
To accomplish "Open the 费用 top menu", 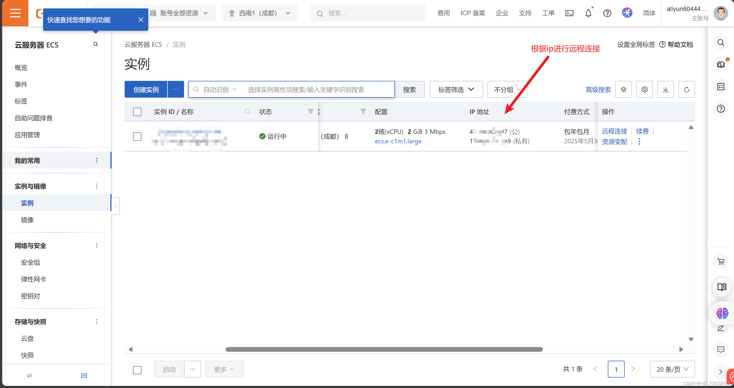I will coord(443,13).
